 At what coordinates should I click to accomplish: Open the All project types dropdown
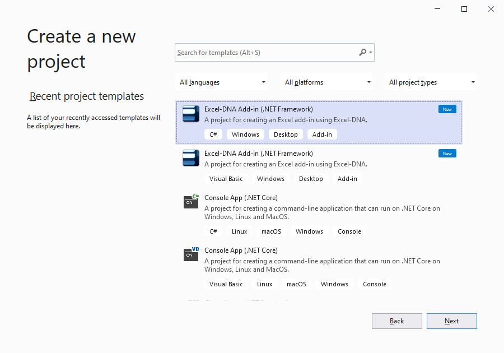click(431, 82)
